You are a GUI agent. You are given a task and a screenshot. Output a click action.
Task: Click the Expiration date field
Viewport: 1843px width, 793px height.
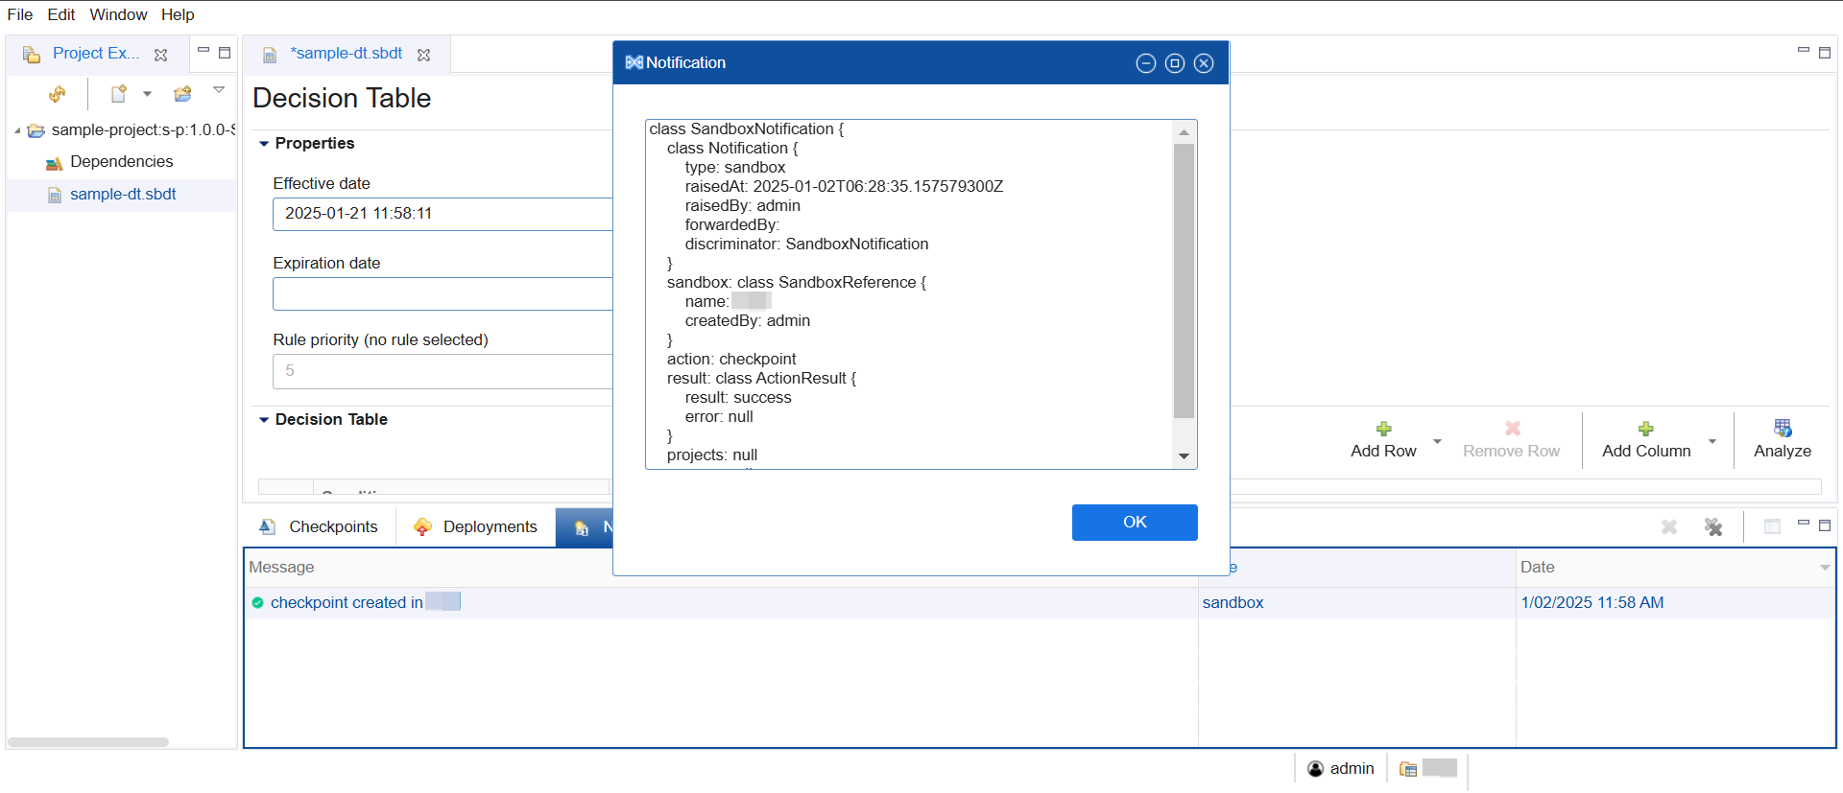pos(443,294)
